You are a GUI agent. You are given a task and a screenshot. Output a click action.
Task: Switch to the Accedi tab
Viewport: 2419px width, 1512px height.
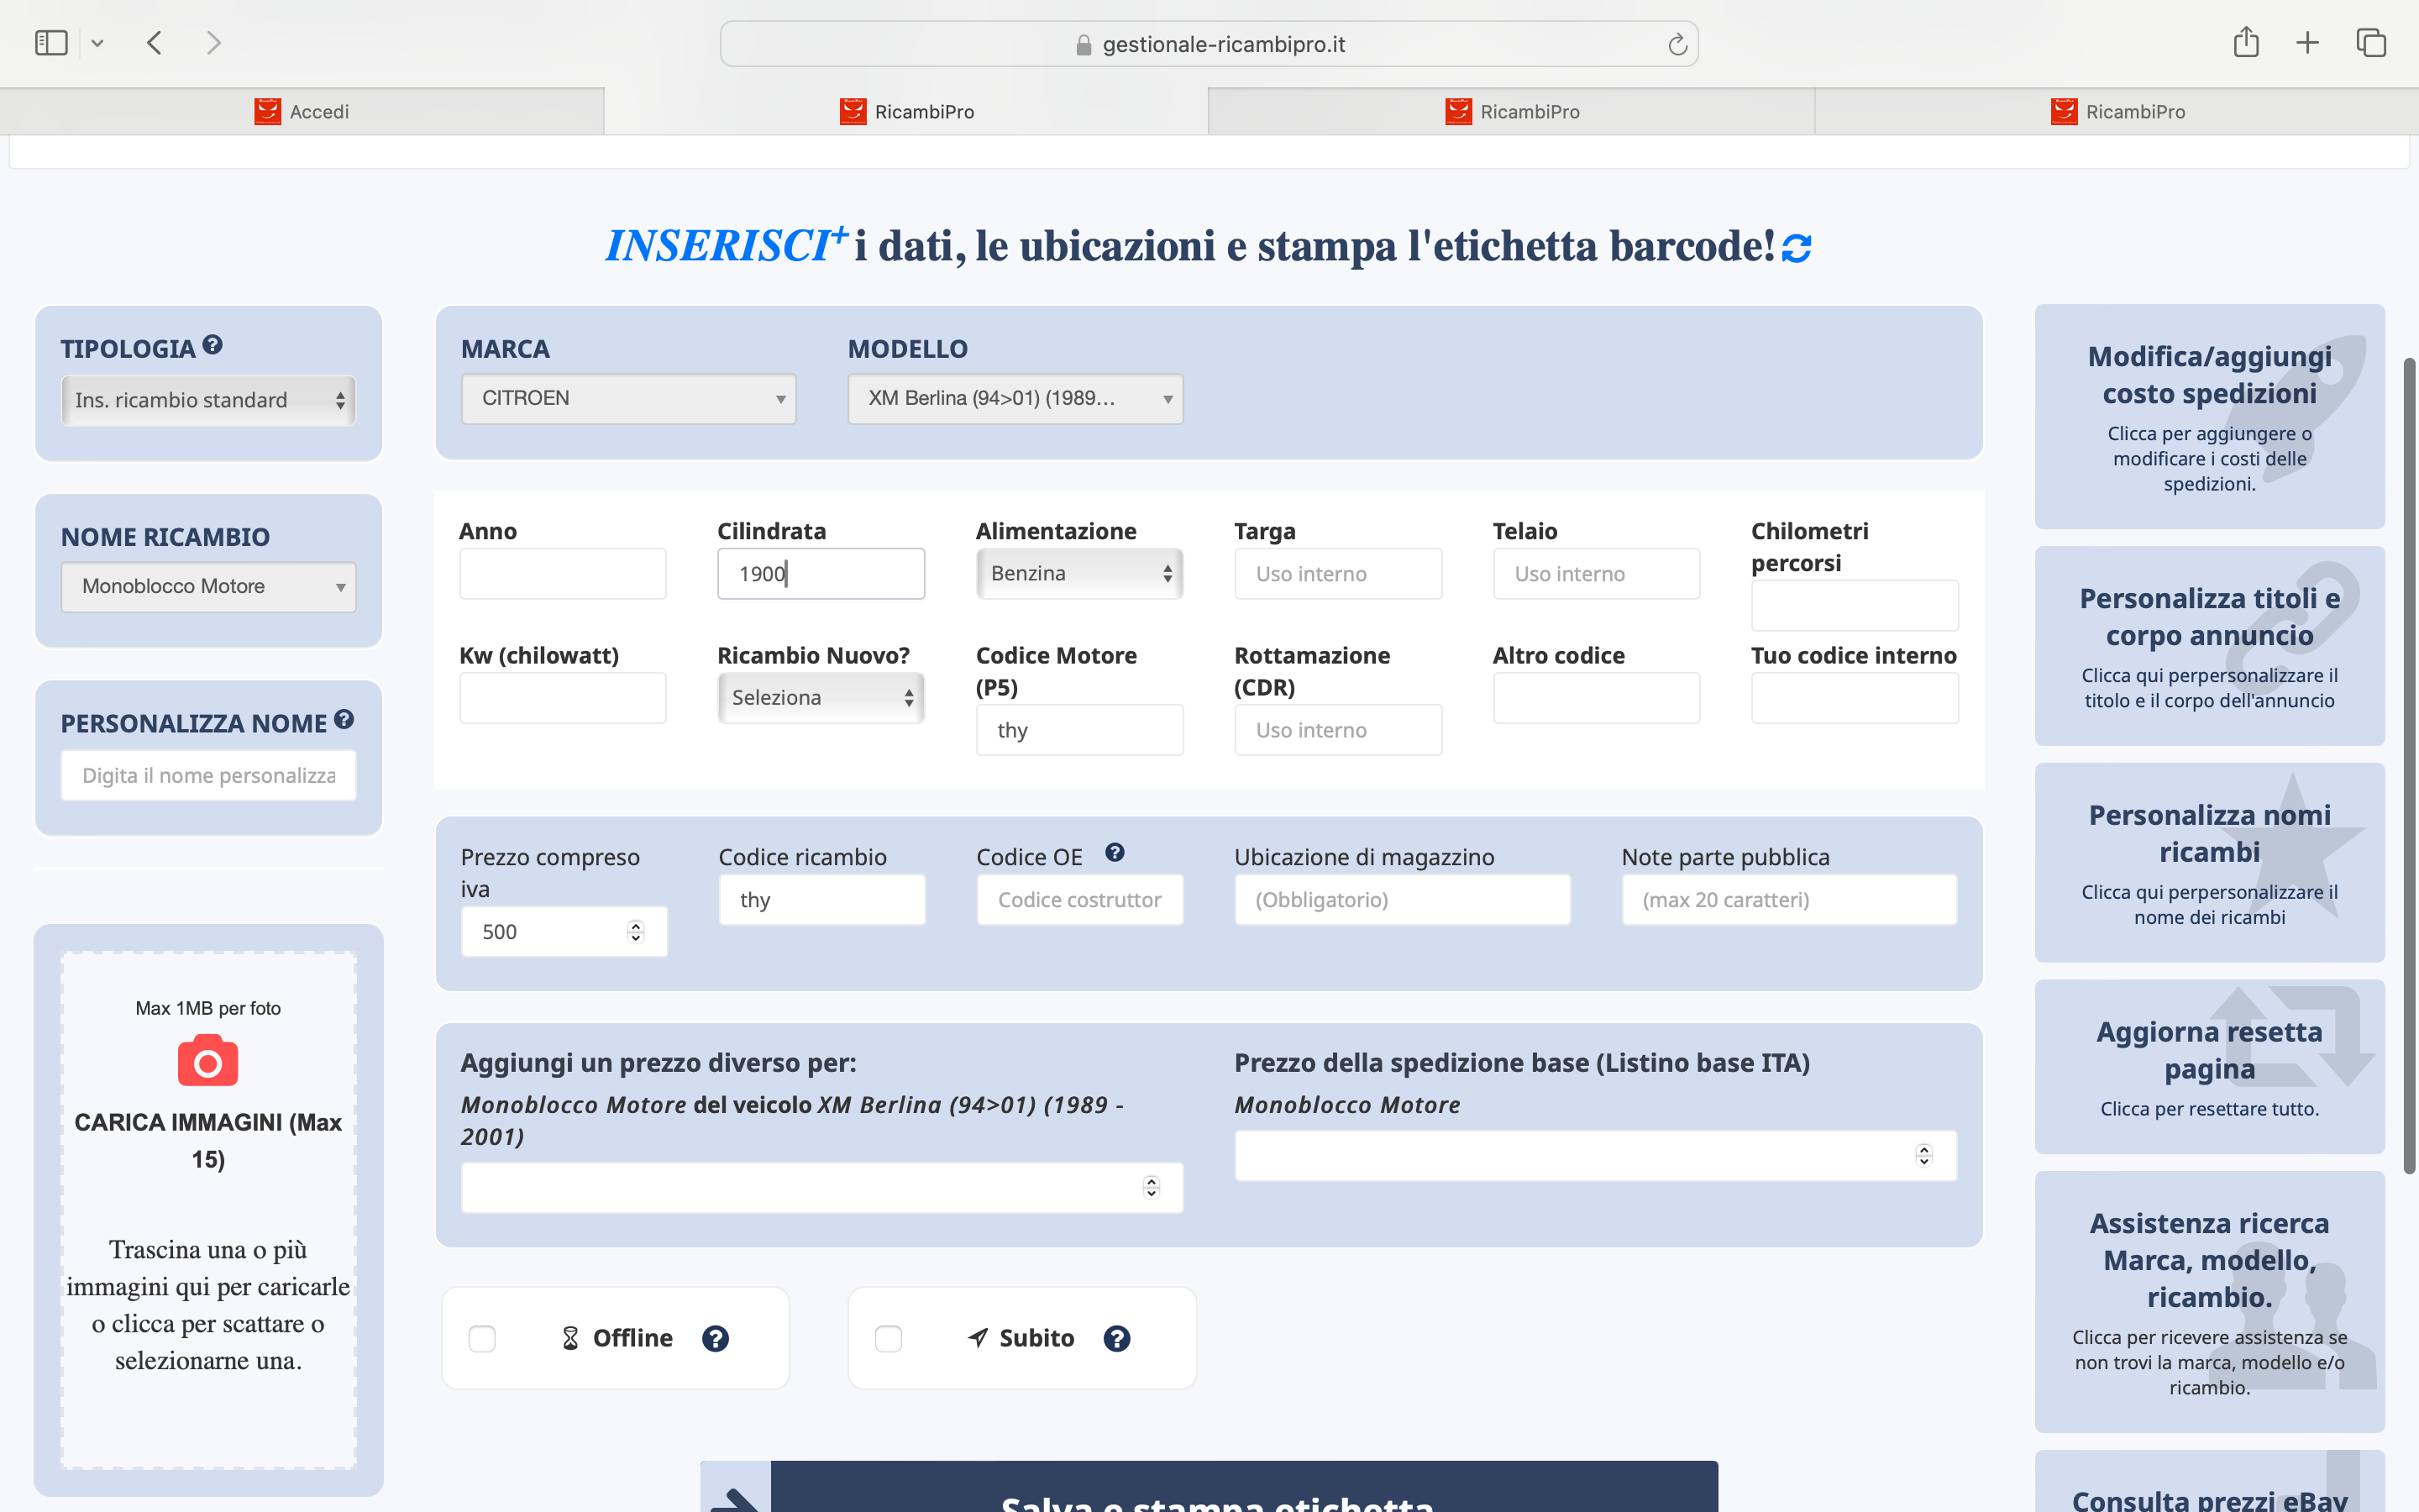pos(302,111)
